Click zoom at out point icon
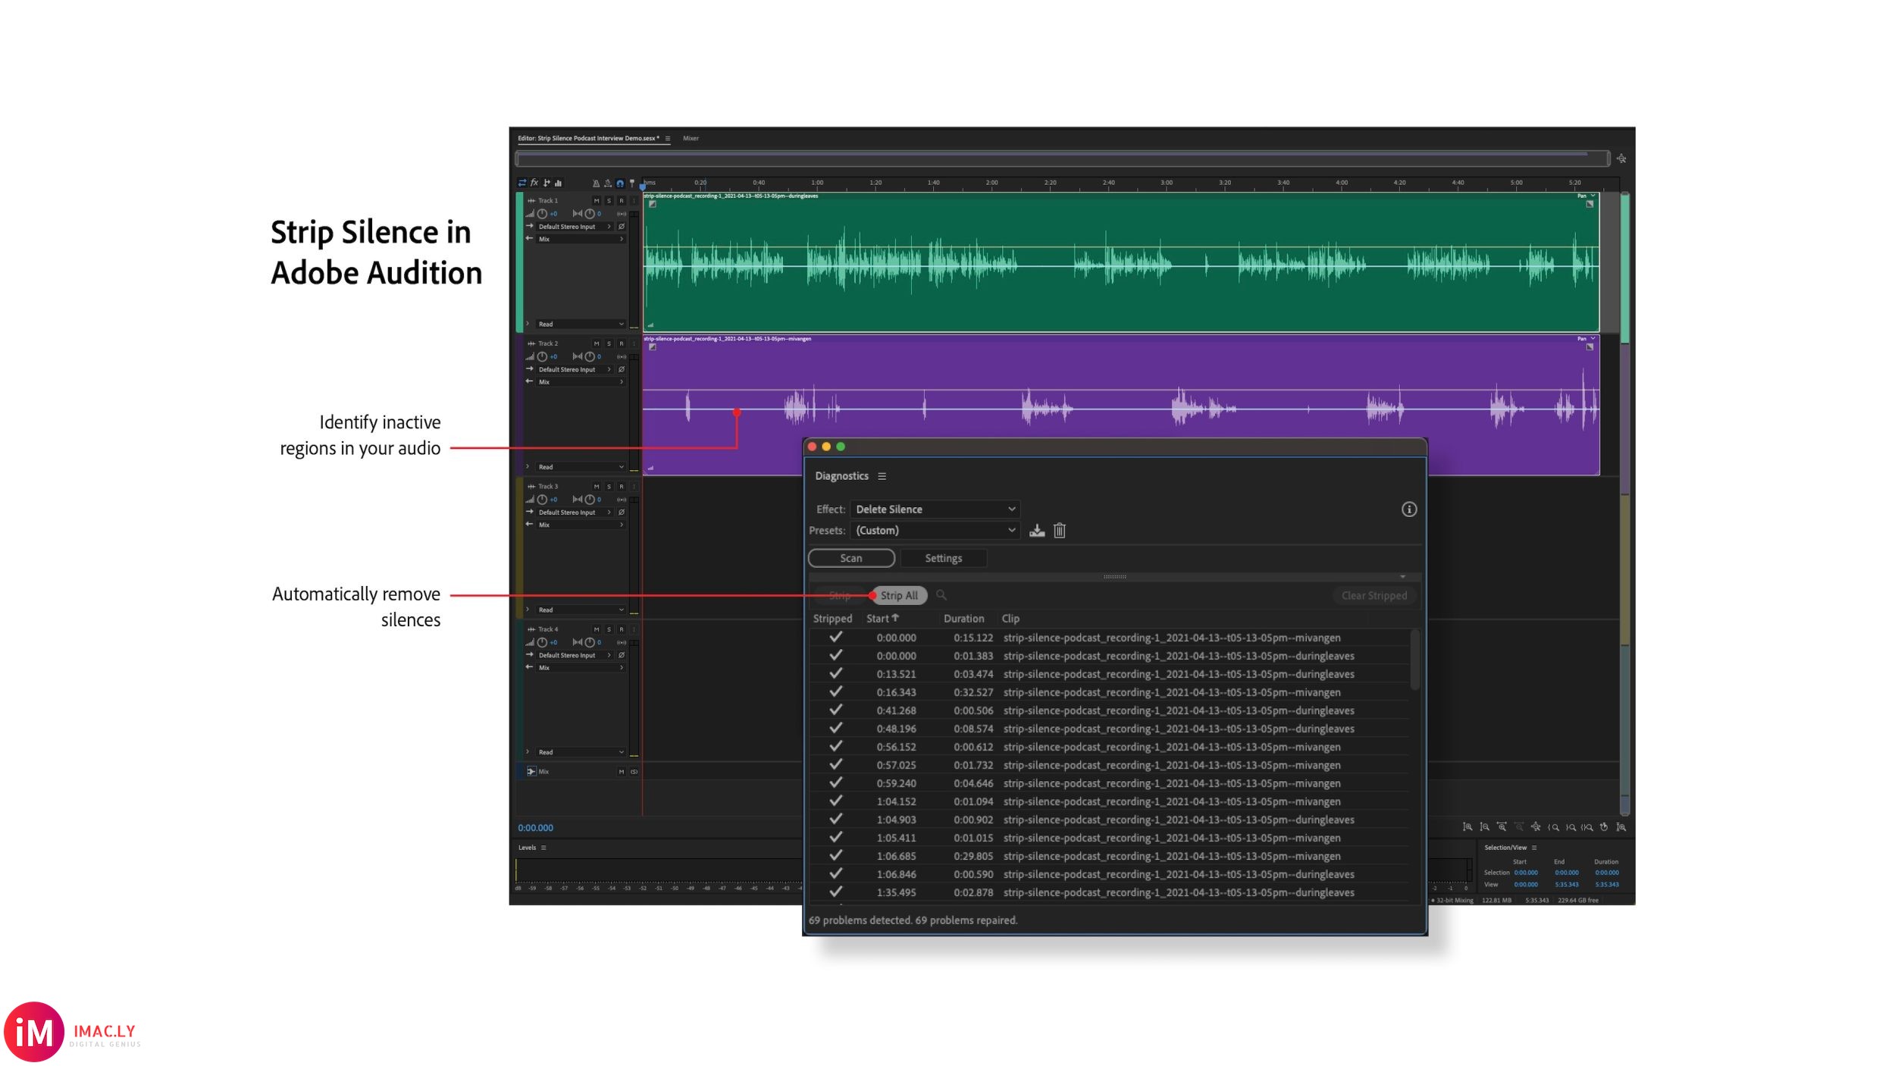 click(1571, 827)
